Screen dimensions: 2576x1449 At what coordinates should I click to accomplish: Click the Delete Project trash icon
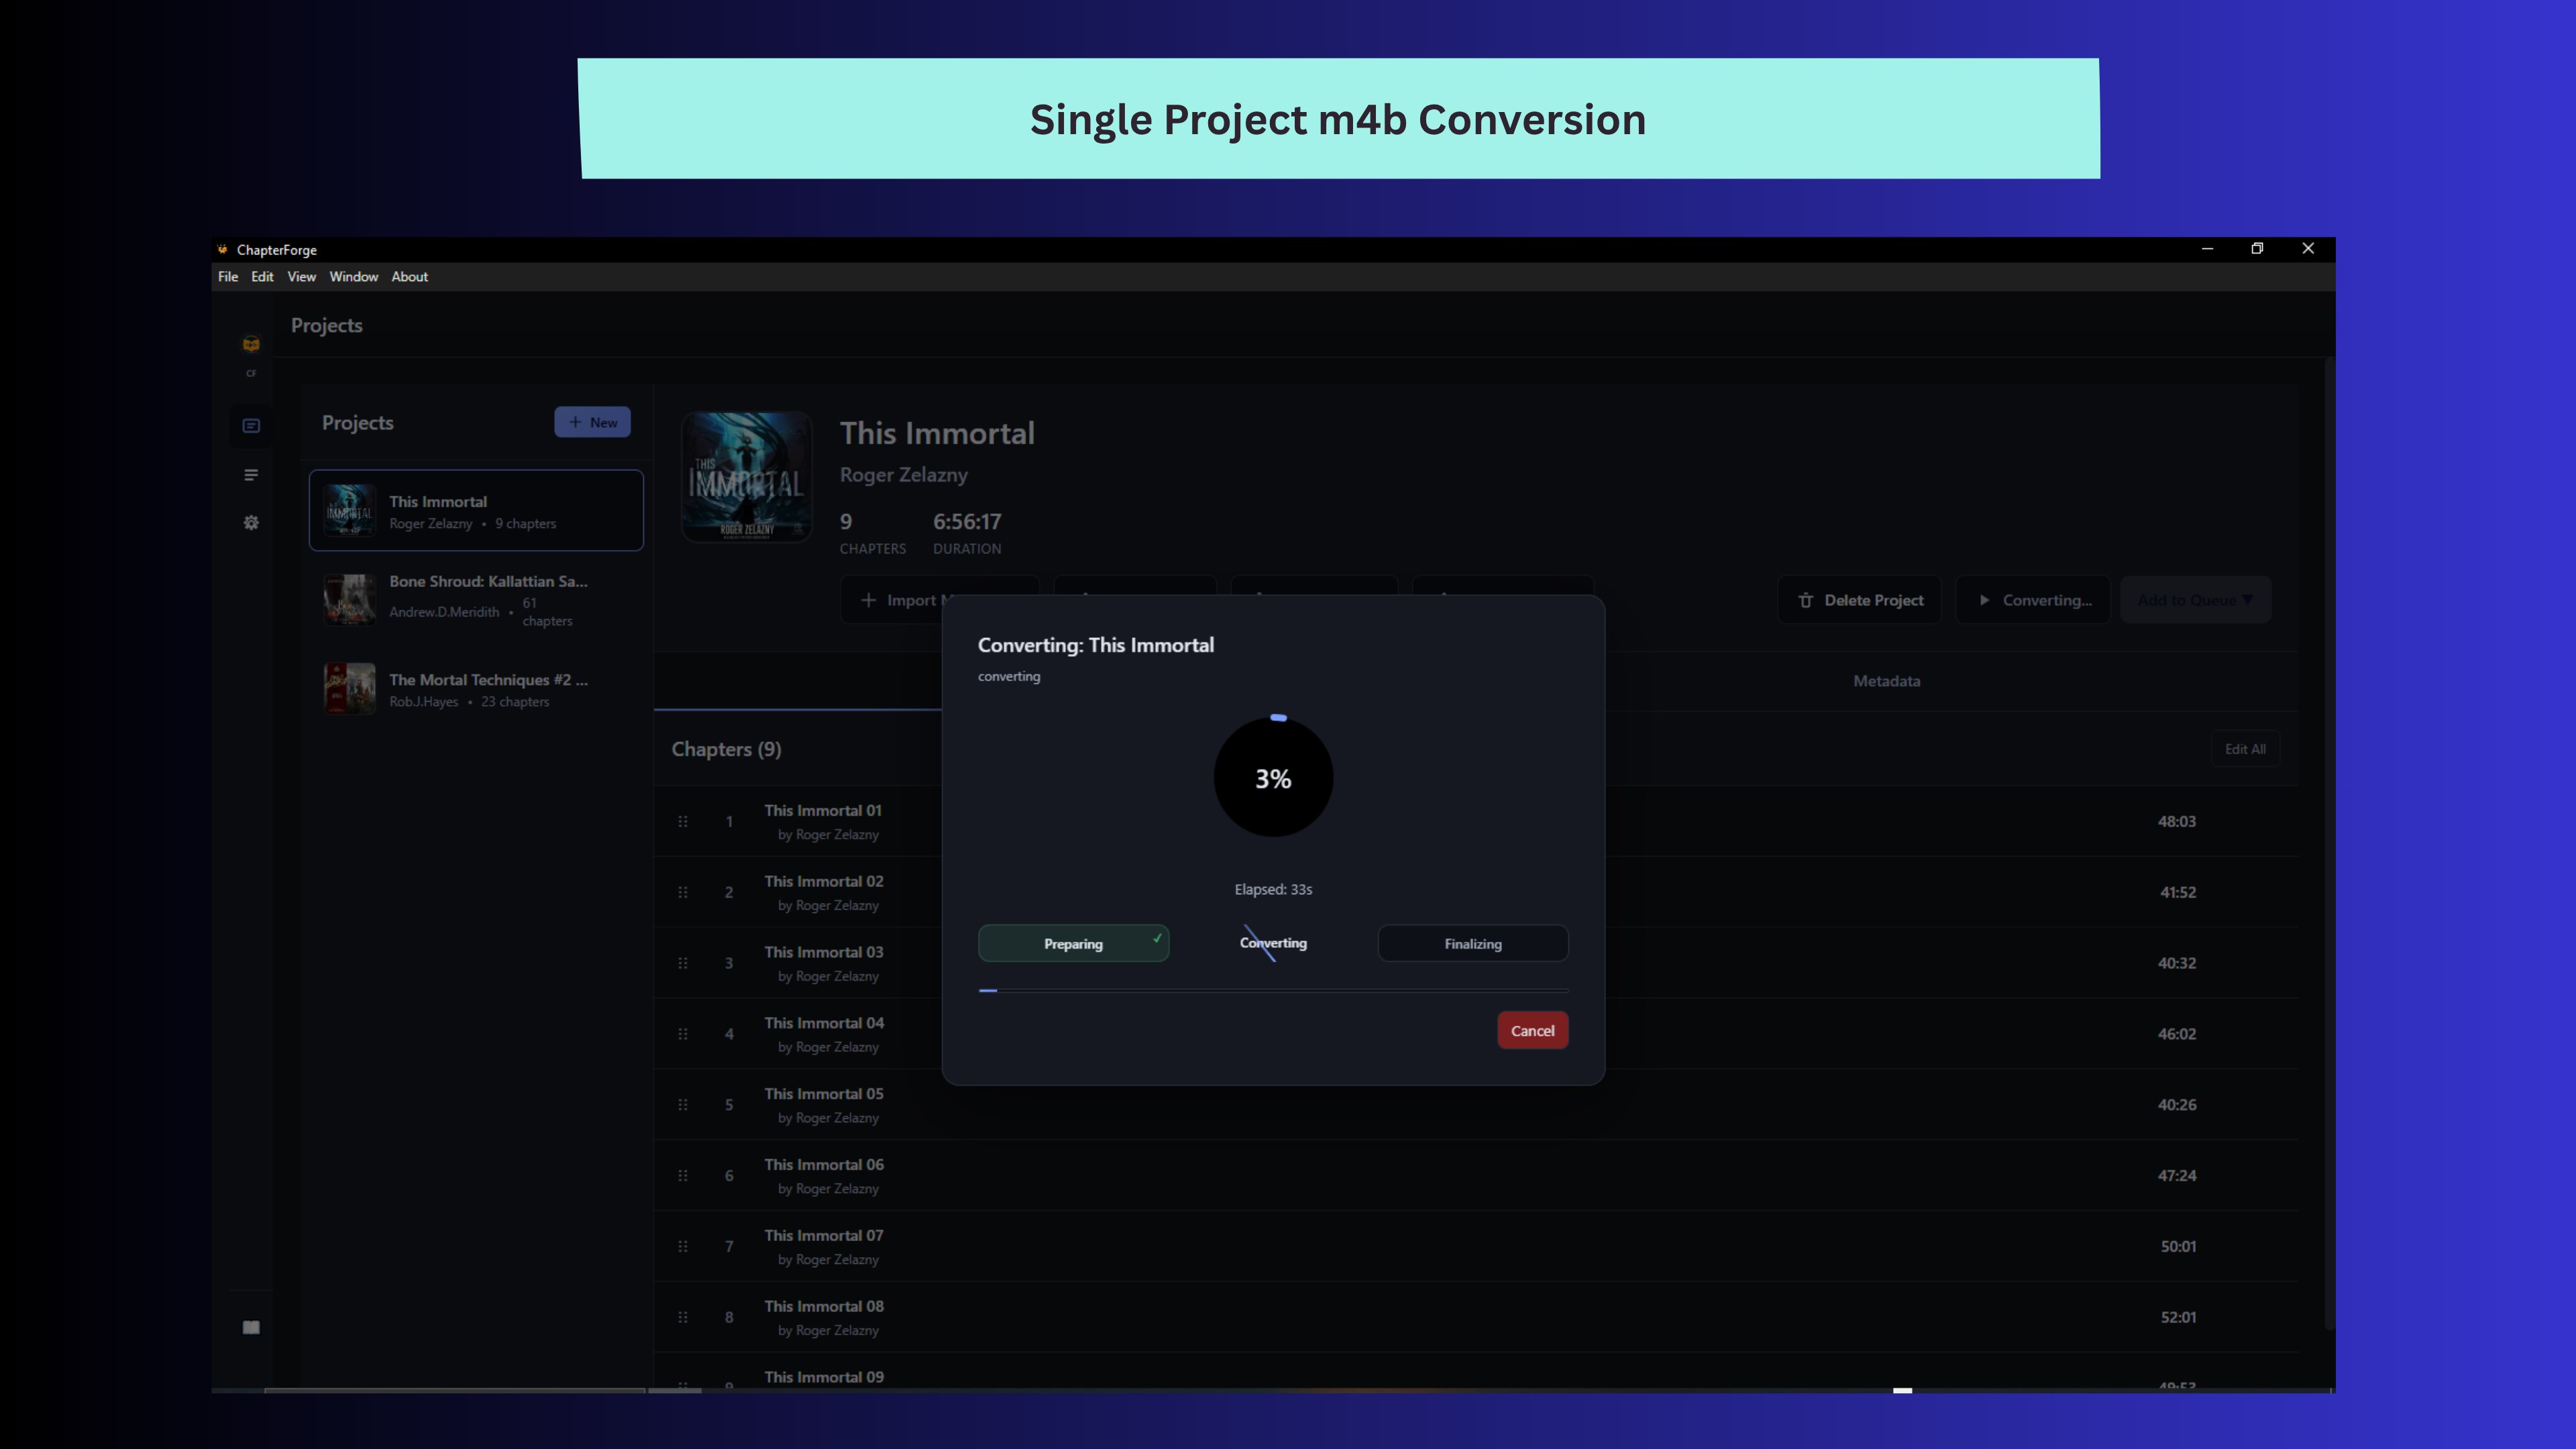pyautogui.click(x=1806, y=600)
